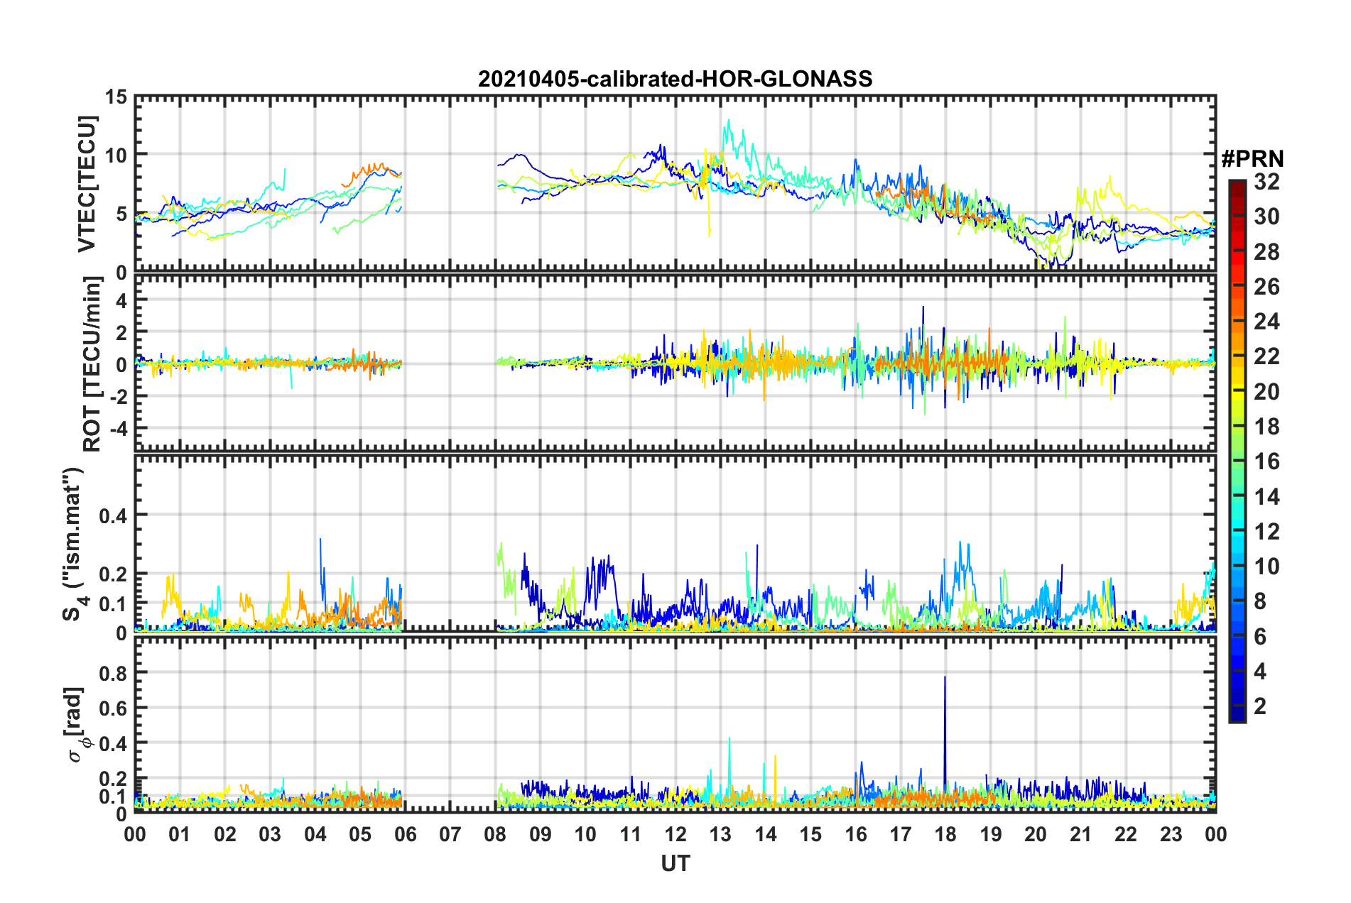Click colorbar tick label 2
Screen dimensions: 1351x903
coord(1259,706)
